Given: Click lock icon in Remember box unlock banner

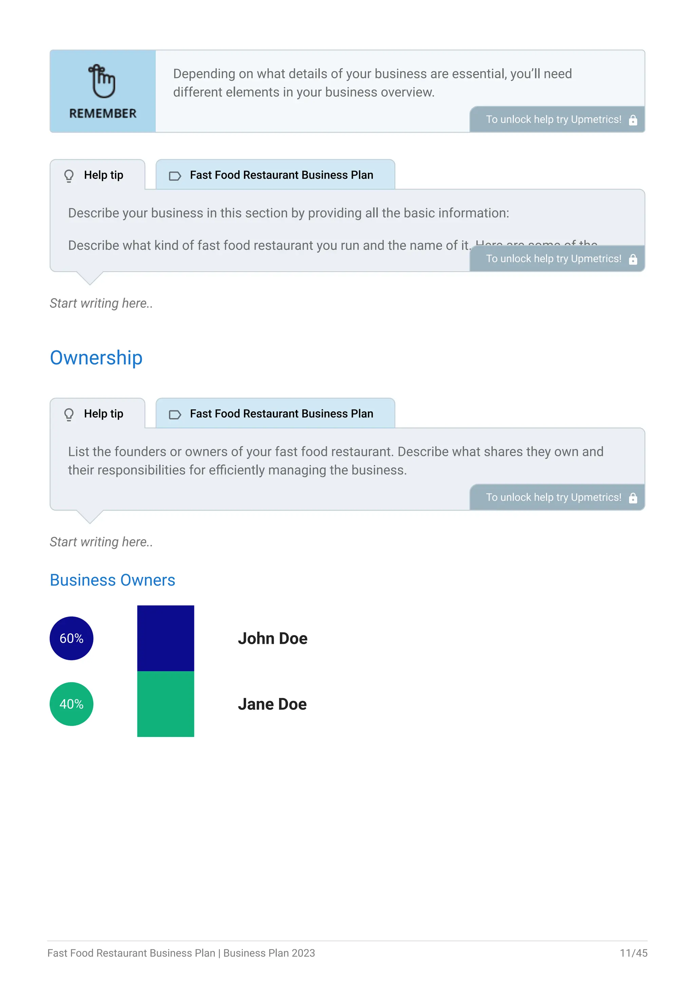Looking at the screenshot, I should click(x=633, y=120).
